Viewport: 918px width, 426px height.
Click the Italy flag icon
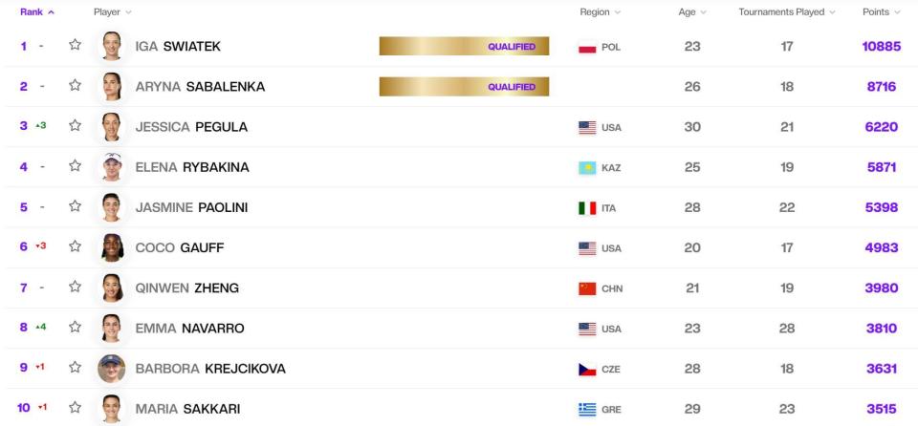click(587, 208)
